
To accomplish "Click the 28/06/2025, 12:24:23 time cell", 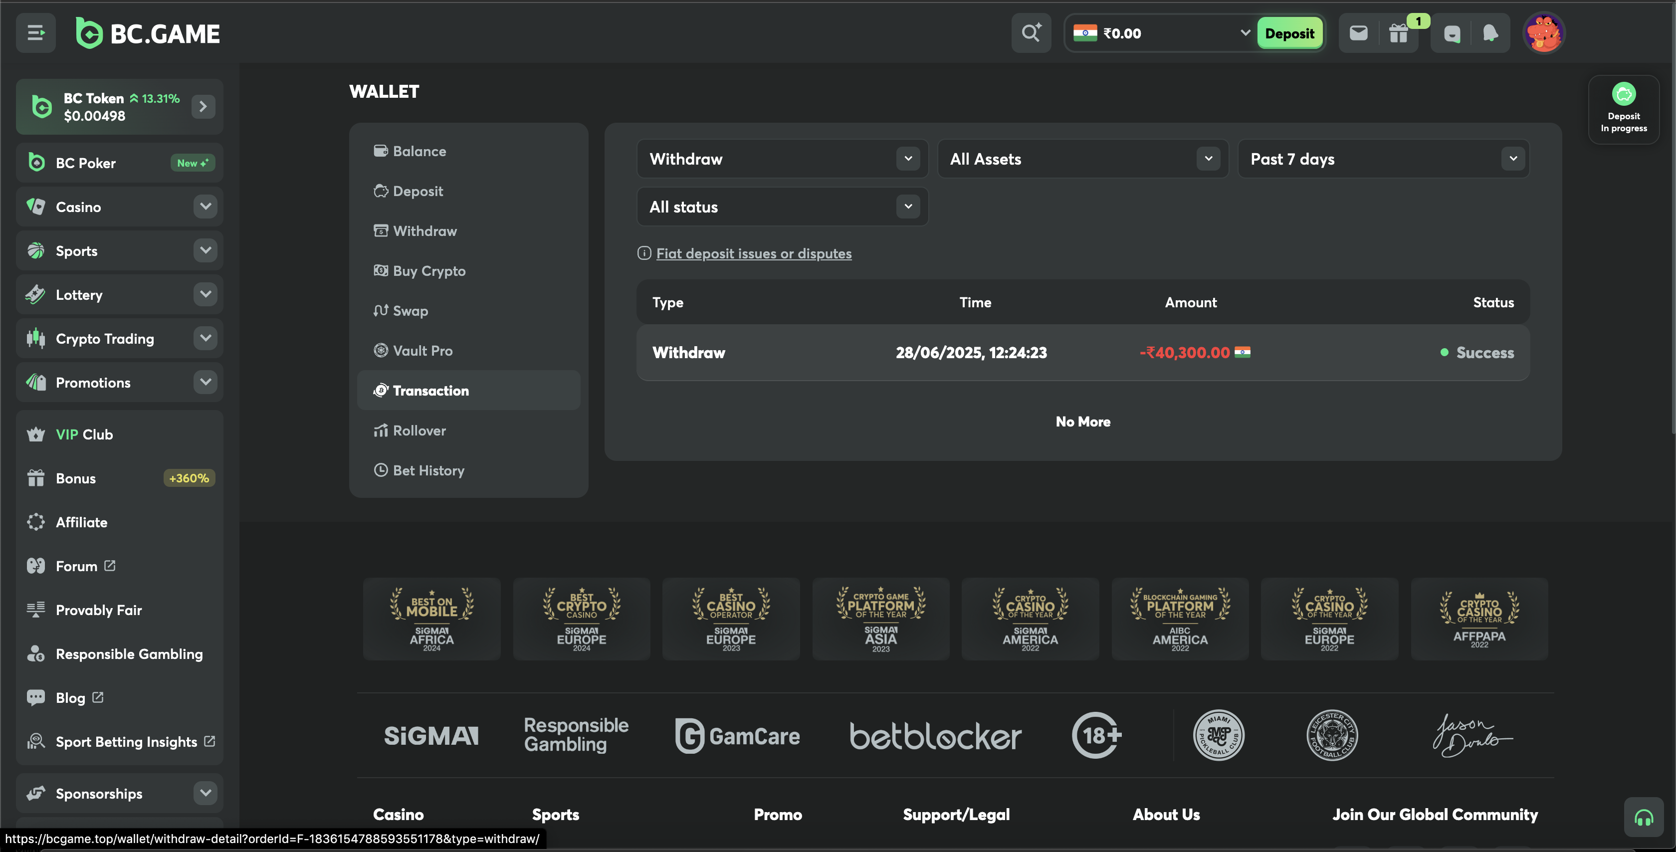I will point(971,353).
